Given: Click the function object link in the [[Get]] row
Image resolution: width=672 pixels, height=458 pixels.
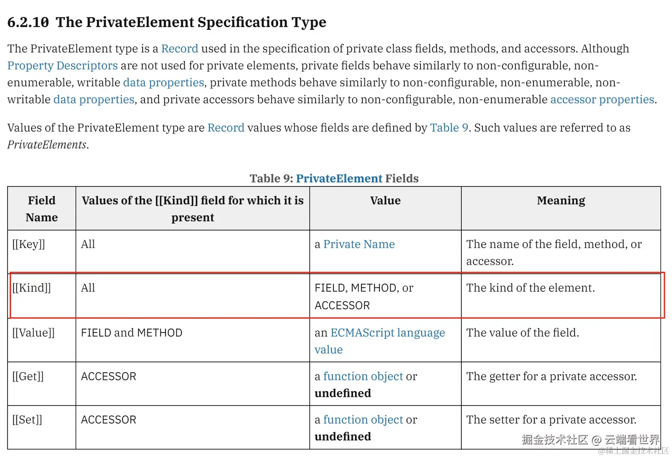Looking at the screenshot, I should tap(363, 376).
